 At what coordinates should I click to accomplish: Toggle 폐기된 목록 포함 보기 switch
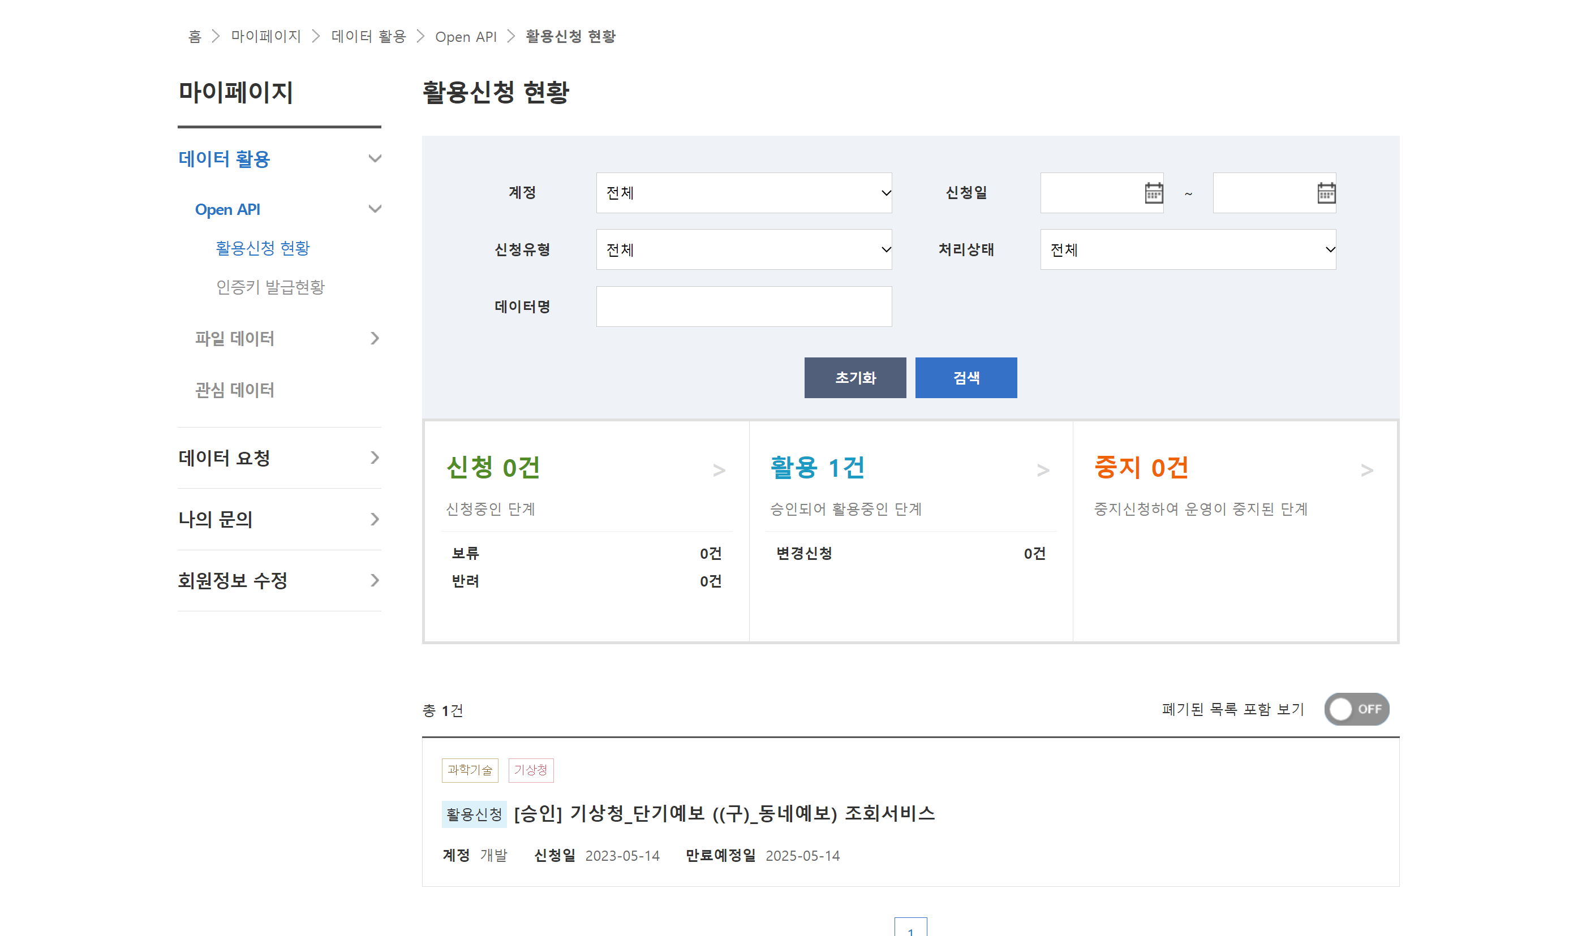click(x=1356, y=709)
